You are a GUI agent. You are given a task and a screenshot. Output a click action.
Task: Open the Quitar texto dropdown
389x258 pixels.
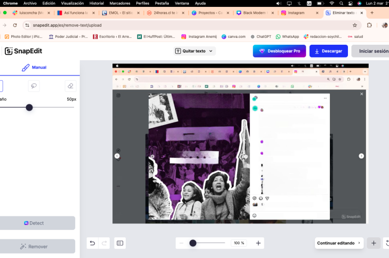click(194, 51)
